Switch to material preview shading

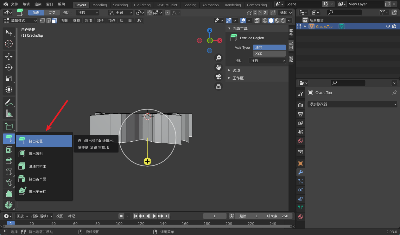(x=277, y=21)
